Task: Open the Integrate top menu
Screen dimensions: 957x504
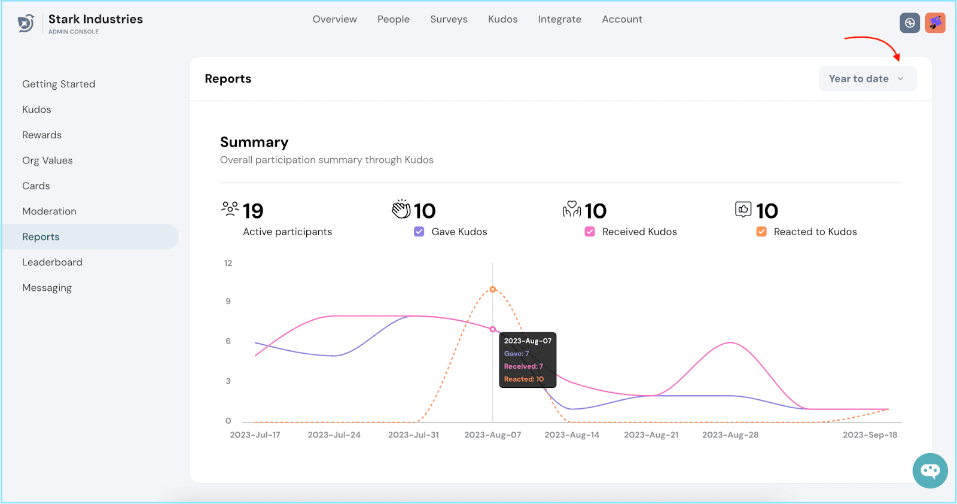Action: [559, 19]
